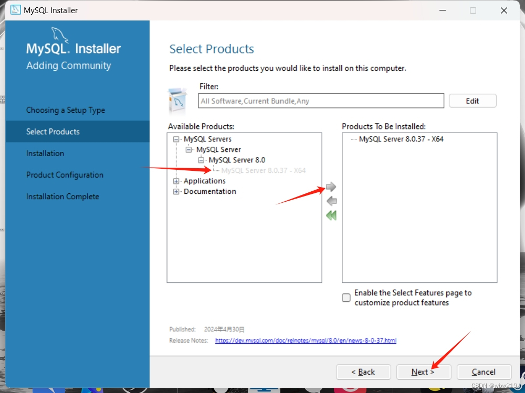The width and height of the screenshot is (525, 393).
Task: Click the Next button
Action: coord(424,372)
